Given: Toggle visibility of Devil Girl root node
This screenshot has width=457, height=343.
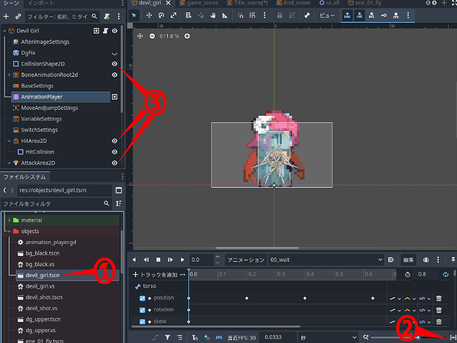Looking at the screenshot, I should 115,31.
